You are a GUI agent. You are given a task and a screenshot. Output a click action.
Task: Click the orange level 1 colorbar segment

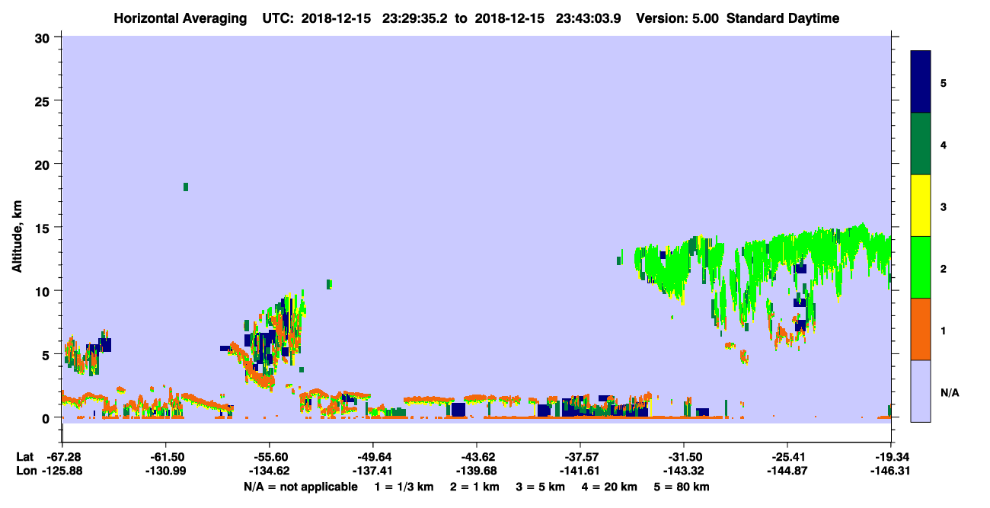(x=921, y=329)
